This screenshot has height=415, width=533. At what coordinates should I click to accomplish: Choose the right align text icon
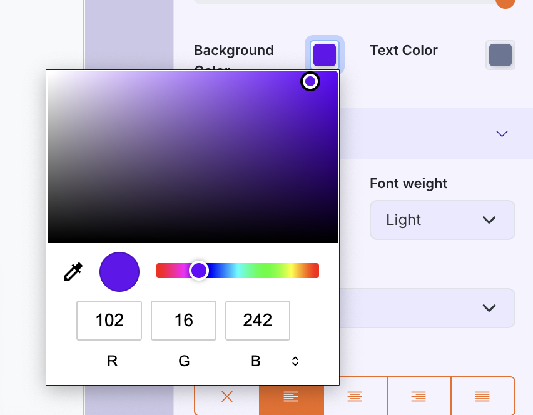point(419,396)
